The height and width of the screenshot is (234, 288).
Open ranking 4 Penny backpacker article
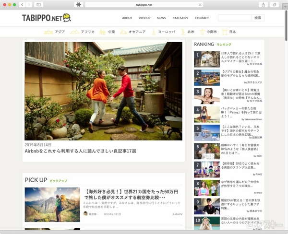241,112
